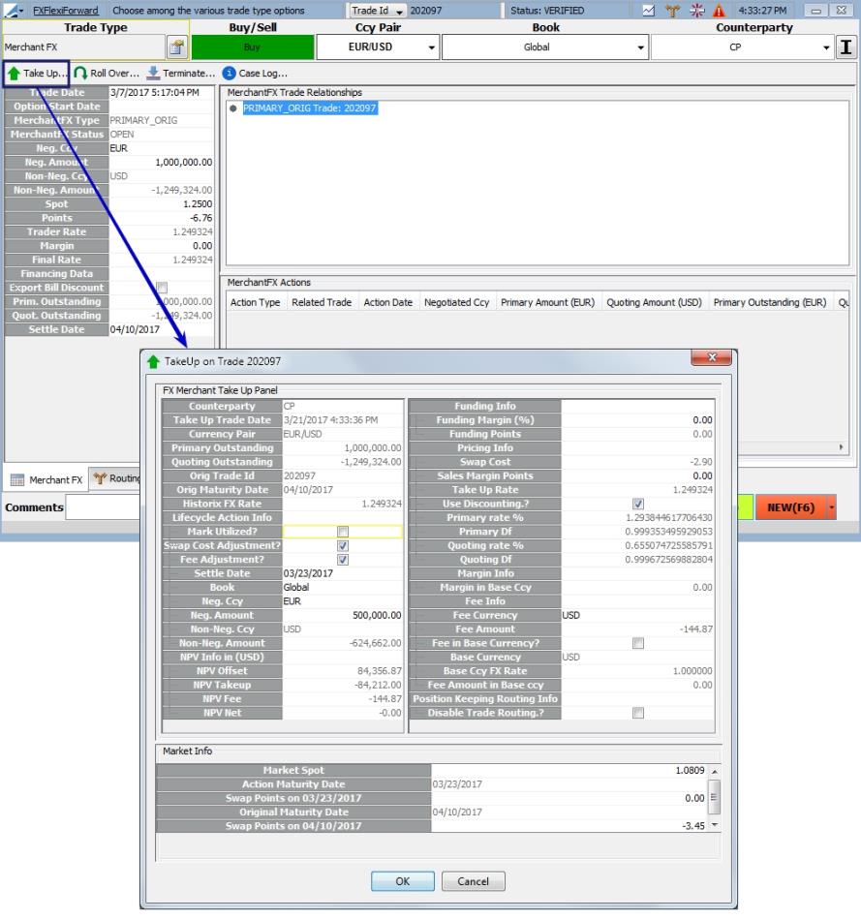The image size is (861, 920).
Task: Click OK in the TakeUp dialog
Action: [403, 881]
